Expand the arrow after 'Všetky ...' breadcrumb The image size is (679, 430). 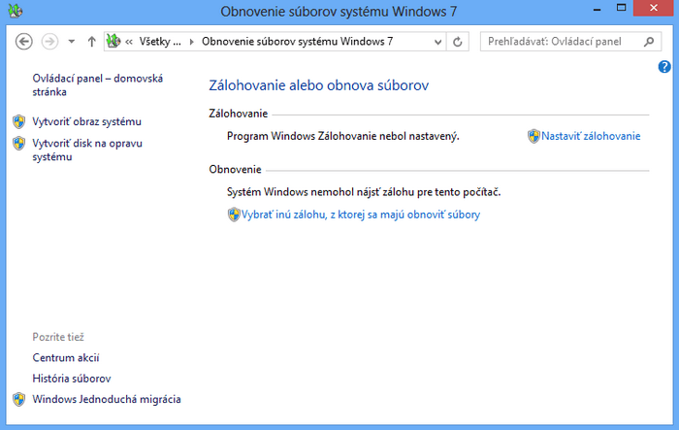(191, 42)
